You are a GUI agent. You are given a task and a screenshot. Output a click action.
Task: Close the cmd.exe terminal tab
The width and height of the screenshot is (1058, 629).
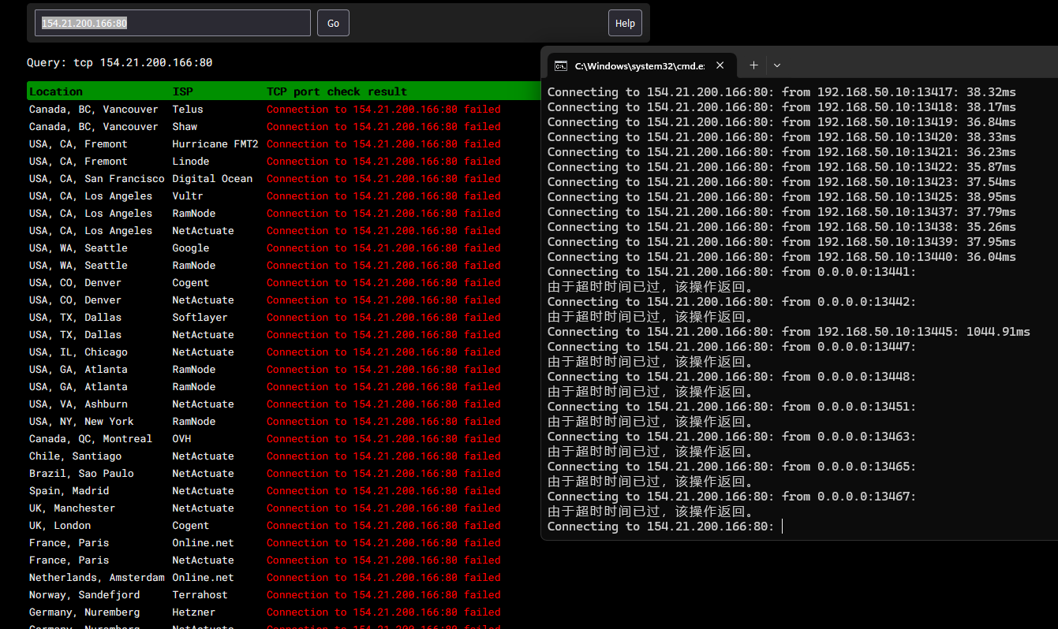(720, 65)
